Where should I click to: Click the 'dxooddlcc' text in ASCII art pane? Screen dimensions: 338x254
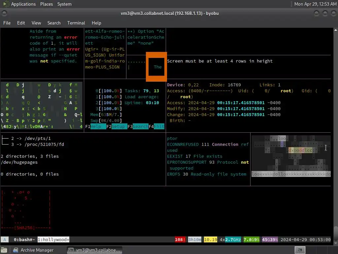pos(300,150)
